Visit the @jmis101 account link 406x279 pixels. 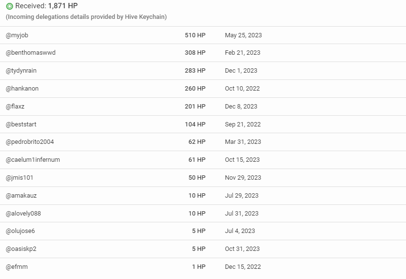[x=19, y=178]
